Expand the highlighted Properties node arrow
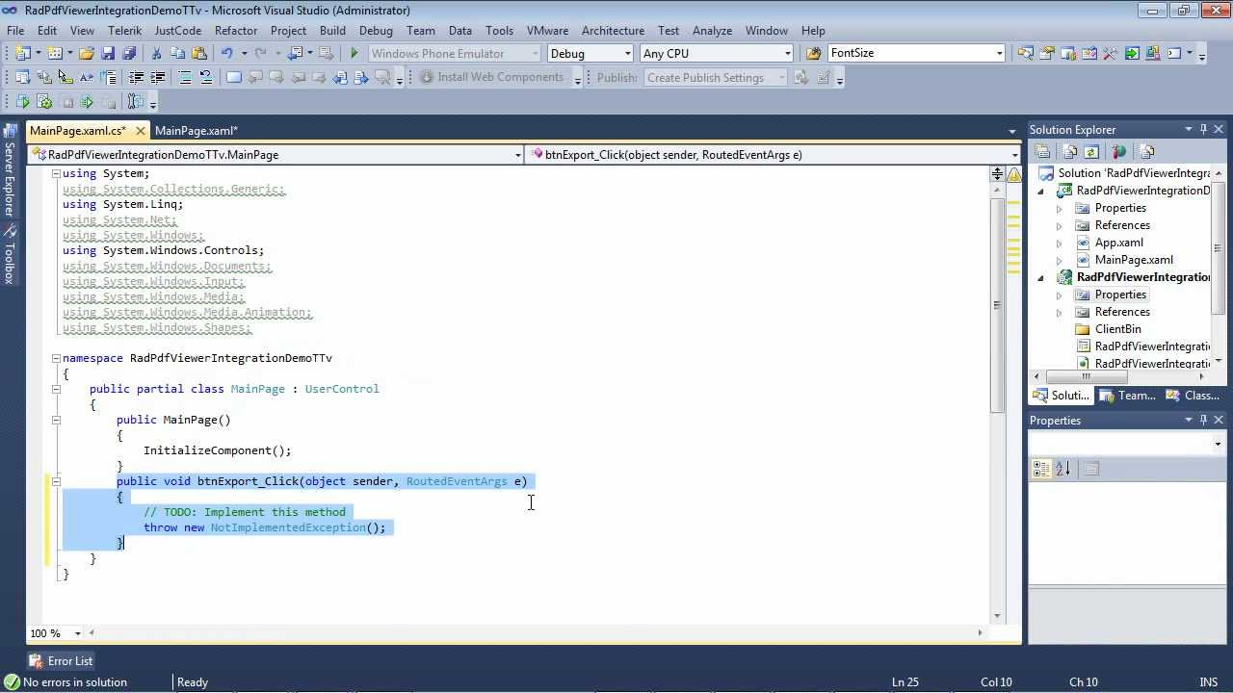 1060,295
